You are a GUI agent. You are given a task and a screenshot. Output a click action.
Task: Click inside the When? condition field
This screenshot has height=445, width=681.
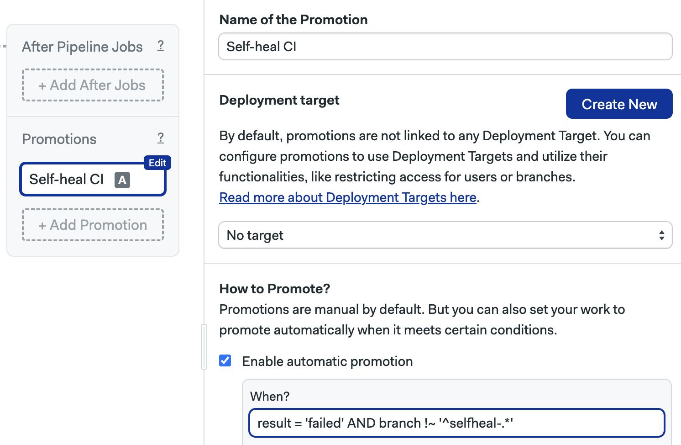click(456, 423)
